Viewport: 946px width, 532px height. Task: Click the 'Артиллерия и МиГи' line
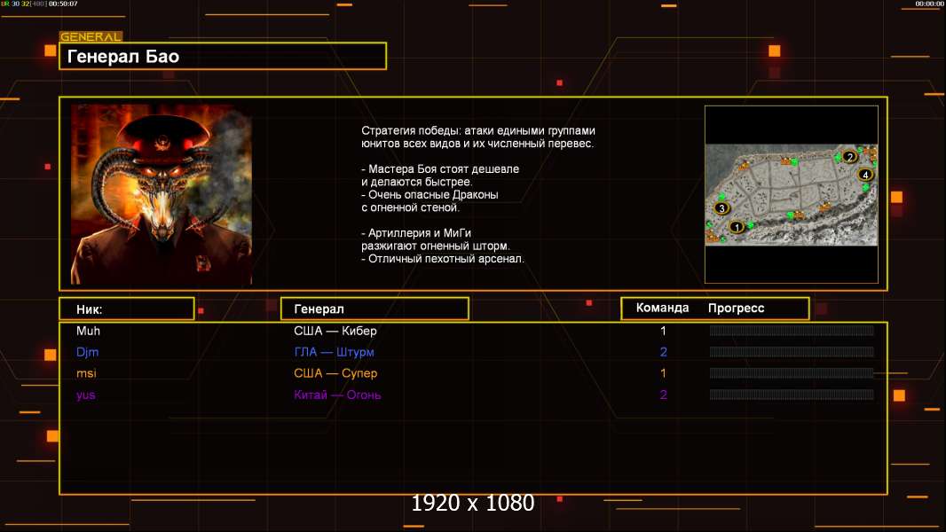[416, 233]
